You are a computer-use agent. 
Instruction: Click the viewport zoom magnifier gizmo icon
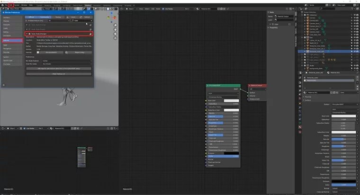click(x=115, y=25)
